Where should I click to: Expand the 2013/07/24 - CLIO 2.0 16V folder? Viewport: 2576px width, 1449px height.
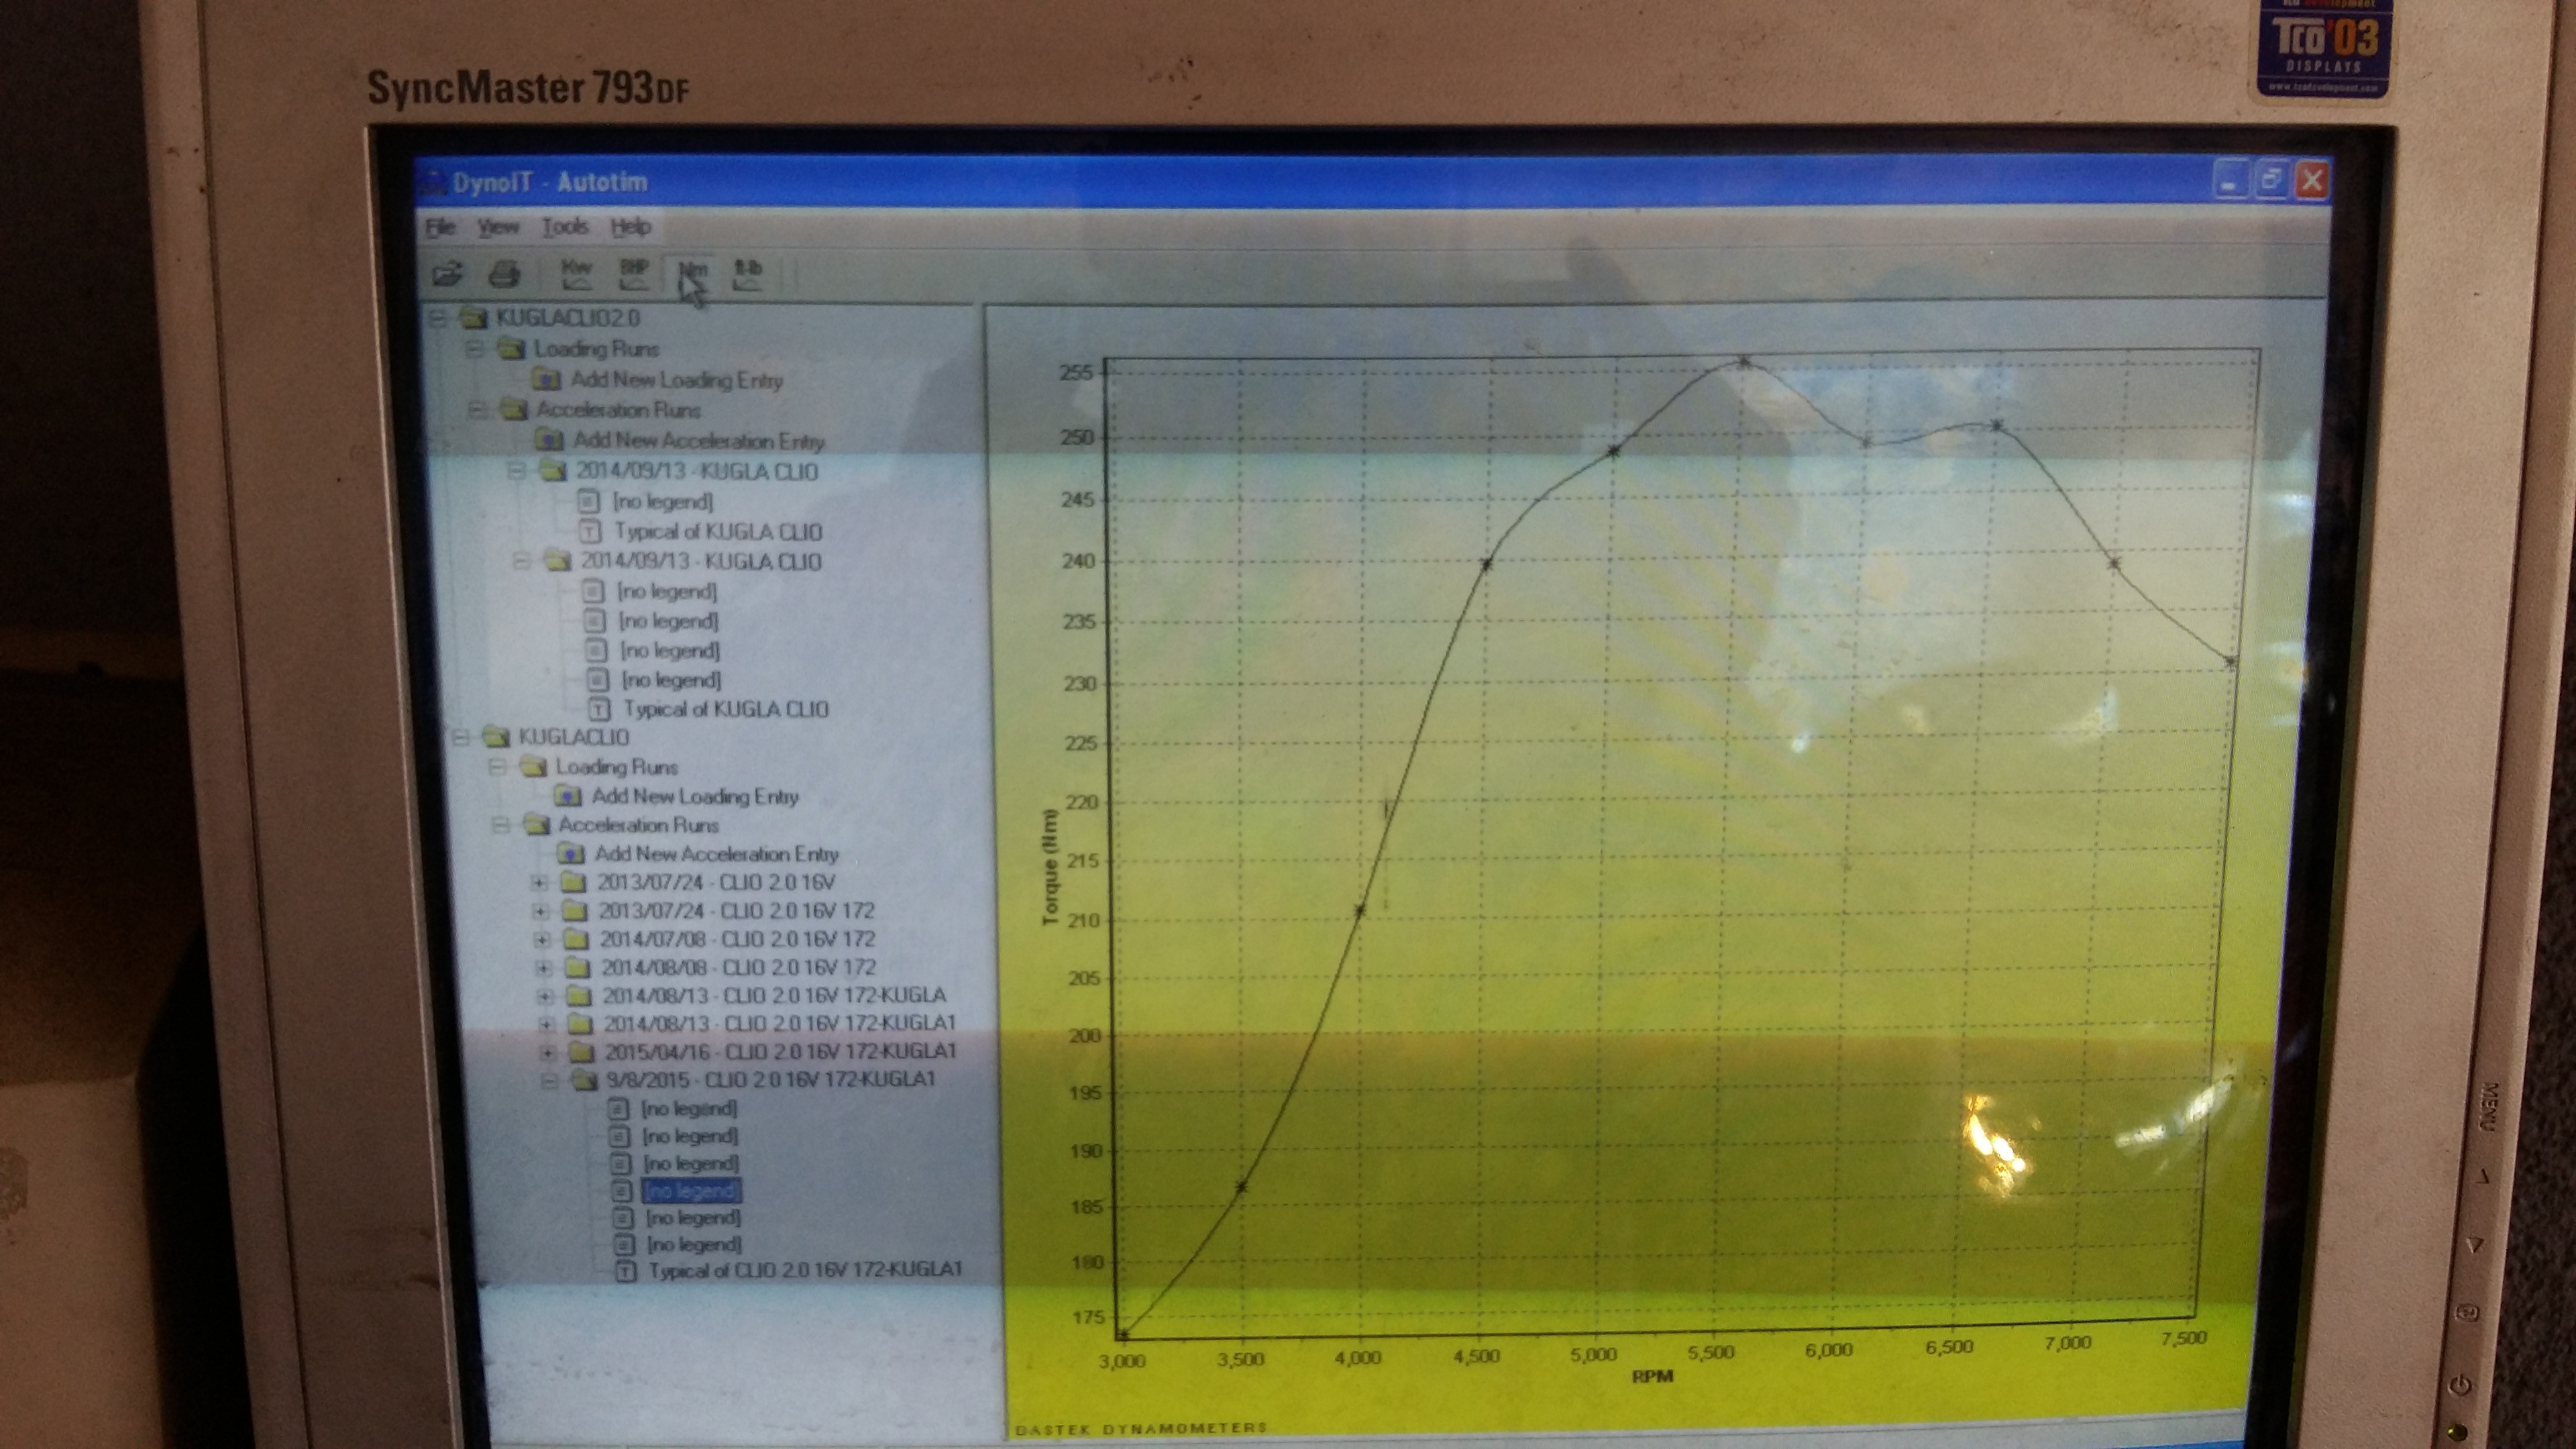[539, 883]
